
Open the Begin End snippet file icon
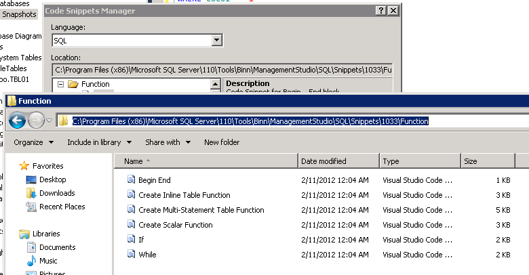coord(131,179)
